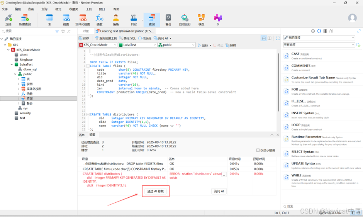Image resolution: width=363 pixels, height=217 pixels.
Task: Show the code snippets parentheses icon panel
Action: tap(319, 31)
